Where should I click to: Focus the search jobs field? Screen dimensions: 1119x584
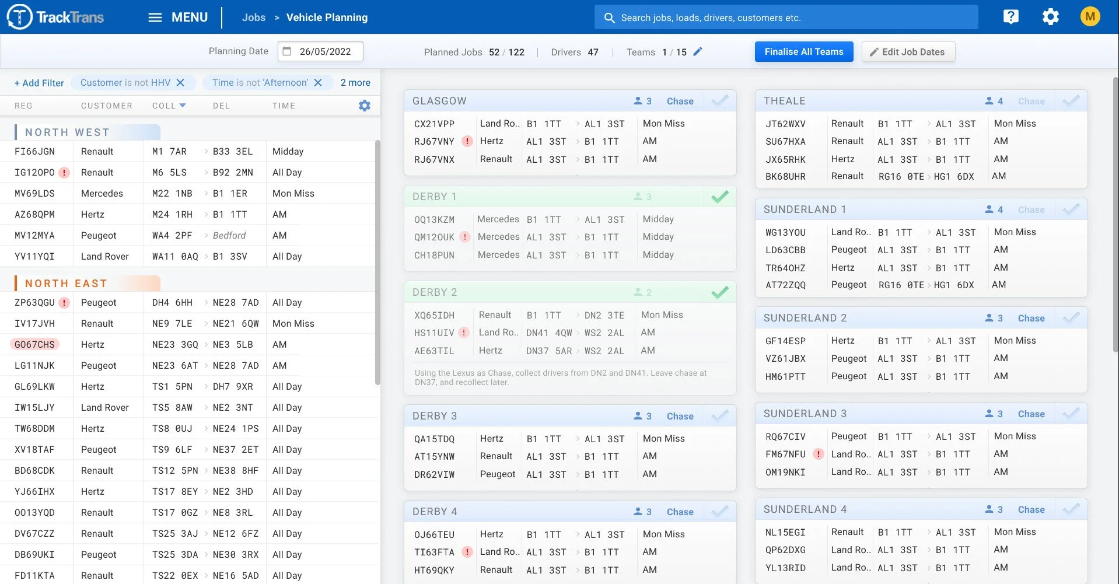pos(786,18)
